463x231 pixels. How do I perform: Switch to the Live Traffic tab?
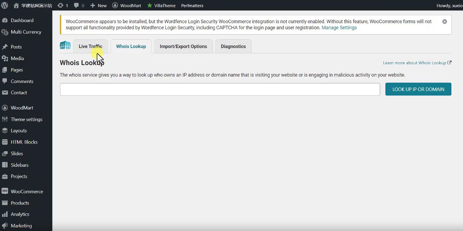pyautogui.click(x=90, y=46)
